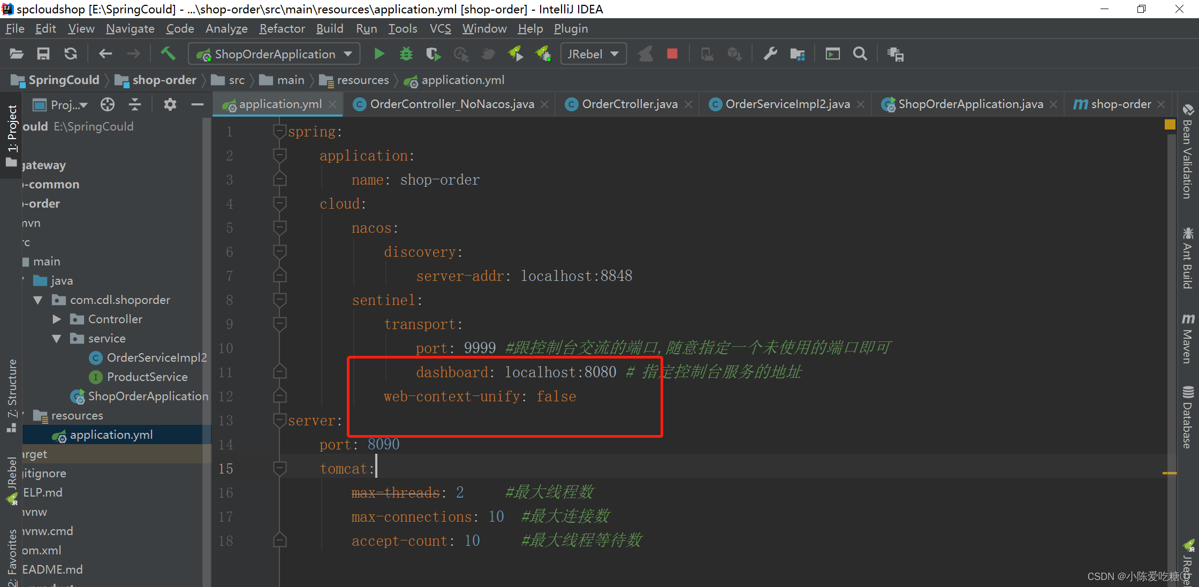Fold the spring: block on line 1
This screenshot has height=587, width=1199.
pyautogui.click(x=279, y=132)
